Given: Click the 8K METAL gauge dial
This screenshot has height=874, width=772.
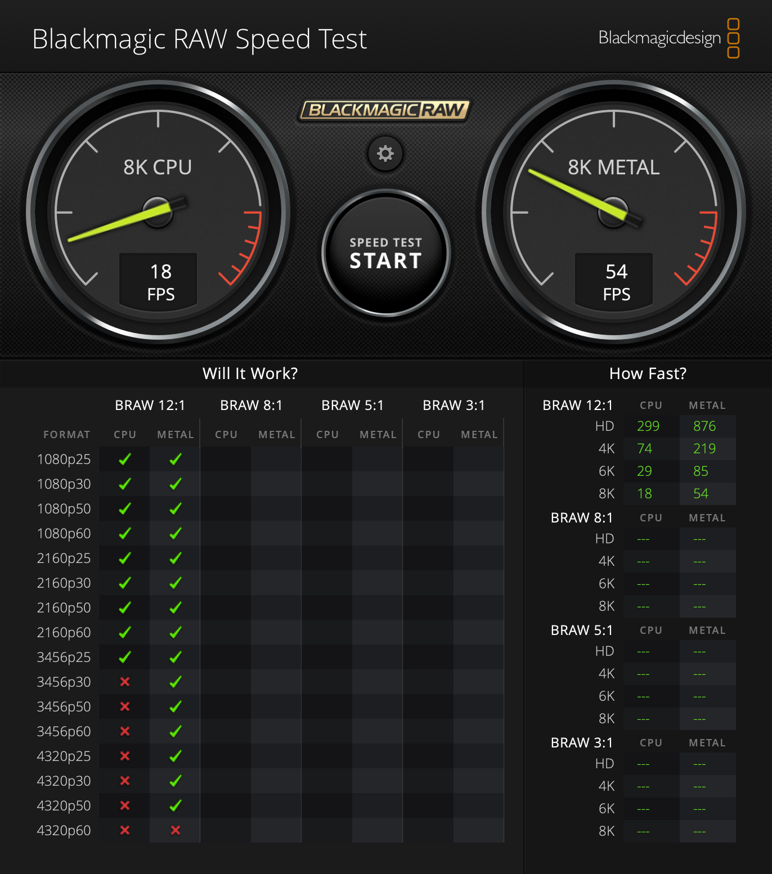Looking at the screenshot, I should pyautogui.click(x=614, y=211).
